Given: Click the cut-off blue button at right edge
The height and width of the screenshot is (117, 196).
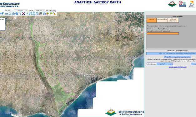Looking at the screenshot, I should 193,64.
